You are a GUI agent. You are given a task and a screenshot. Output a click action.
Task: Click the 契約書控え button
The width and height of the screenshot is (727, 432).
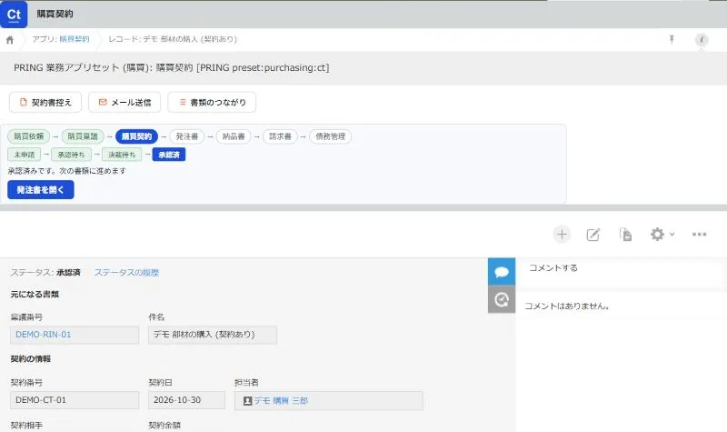pyautogui.click(x=45, y=103)
